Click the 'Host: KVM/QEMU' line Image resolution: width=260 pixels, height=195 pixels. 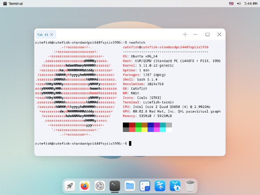pos(172,61)
